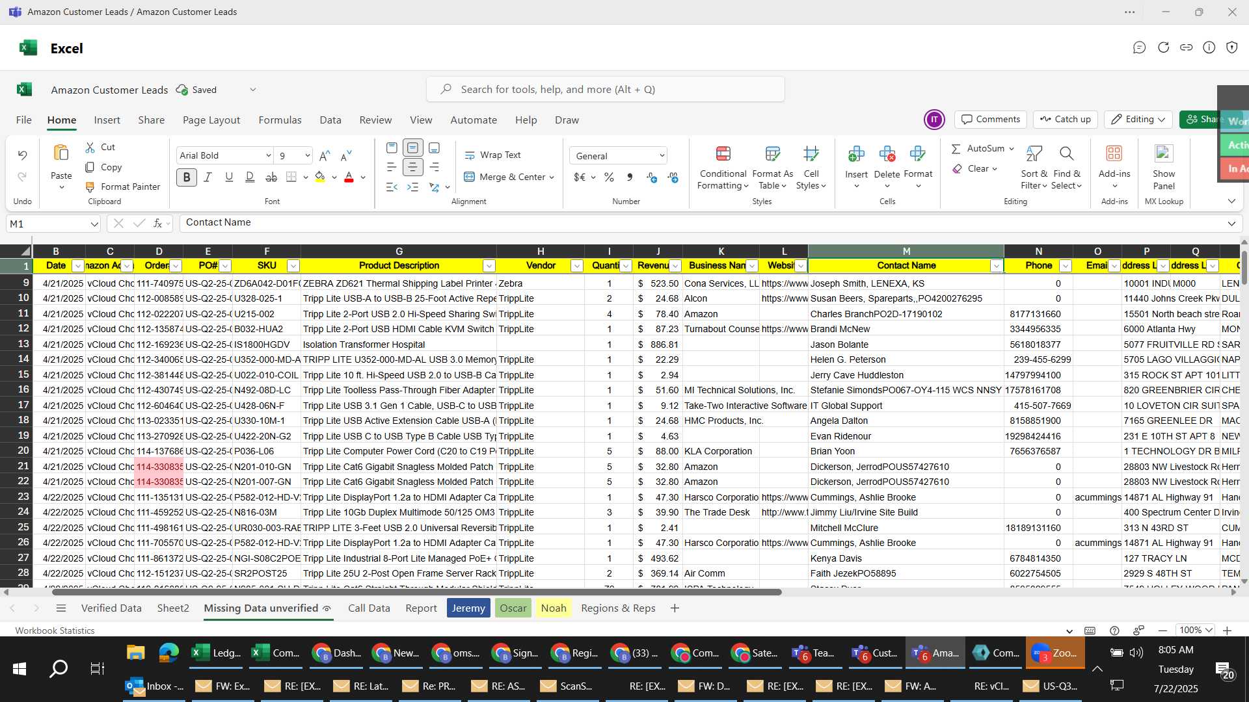Open the Insert ribbon tab
The image size is (1249, 702).
point(107,120)
